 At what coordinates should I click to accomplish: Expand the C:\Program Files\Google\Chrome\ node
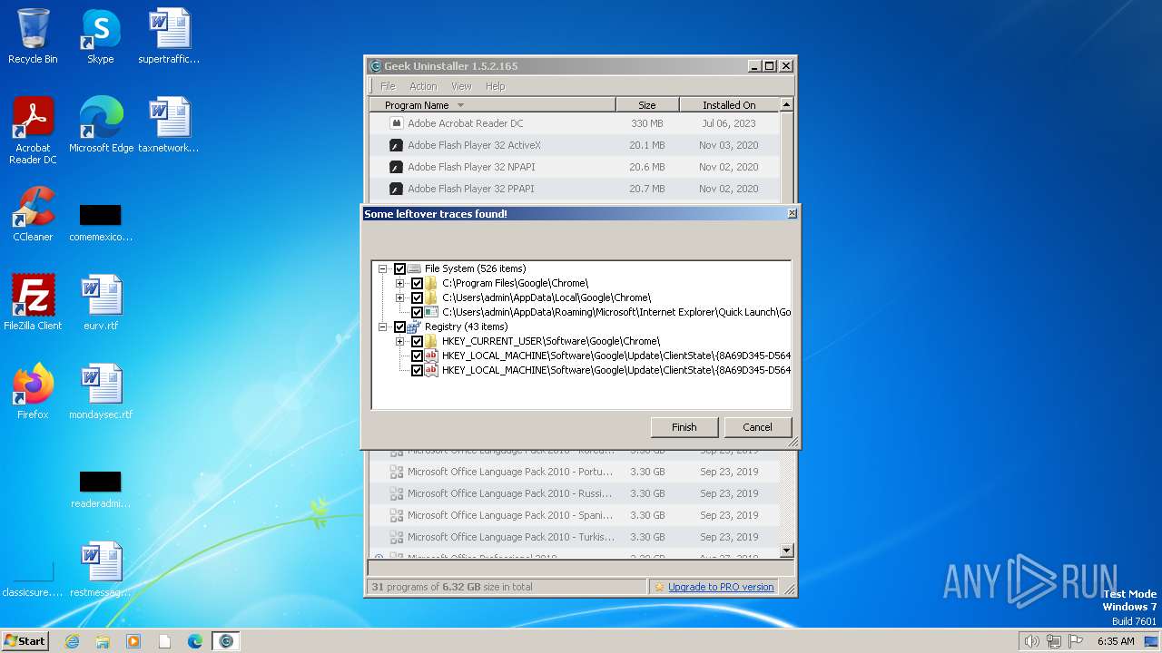click(x=399, y=283)
